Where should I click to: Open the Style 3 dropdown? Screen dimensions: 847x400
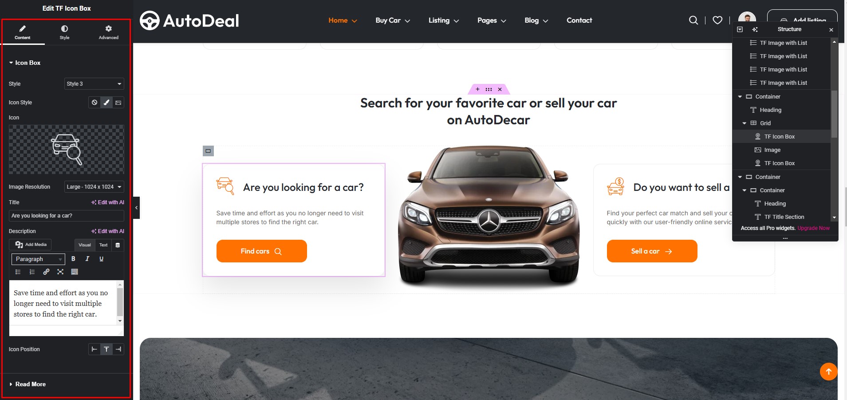point(94,84)
